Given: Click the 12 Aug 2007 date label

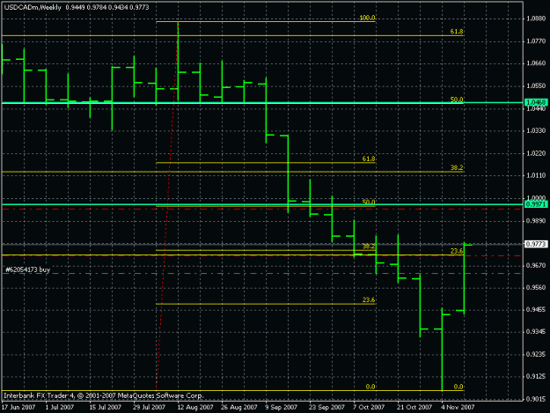Looking at the screenshot, I should (195, 407).
